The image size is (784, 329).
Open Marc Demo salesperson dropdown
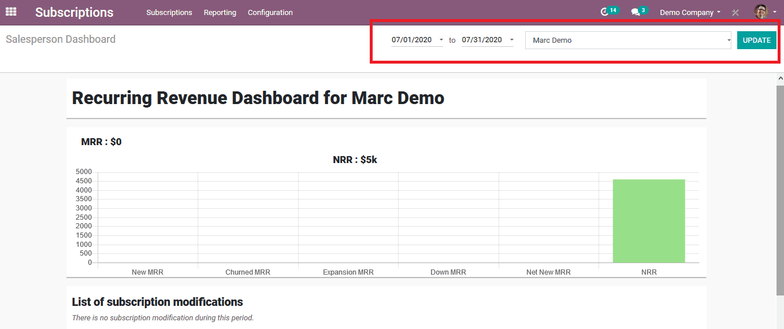click(x=628, y=40)
